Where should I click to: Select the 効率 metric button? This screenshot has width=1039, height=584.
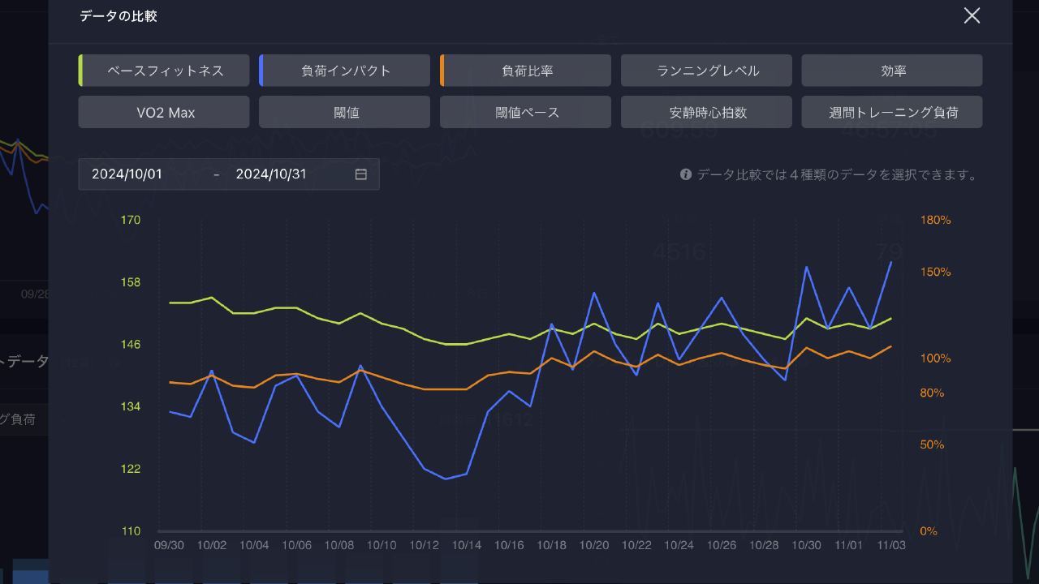click(891, 71)
